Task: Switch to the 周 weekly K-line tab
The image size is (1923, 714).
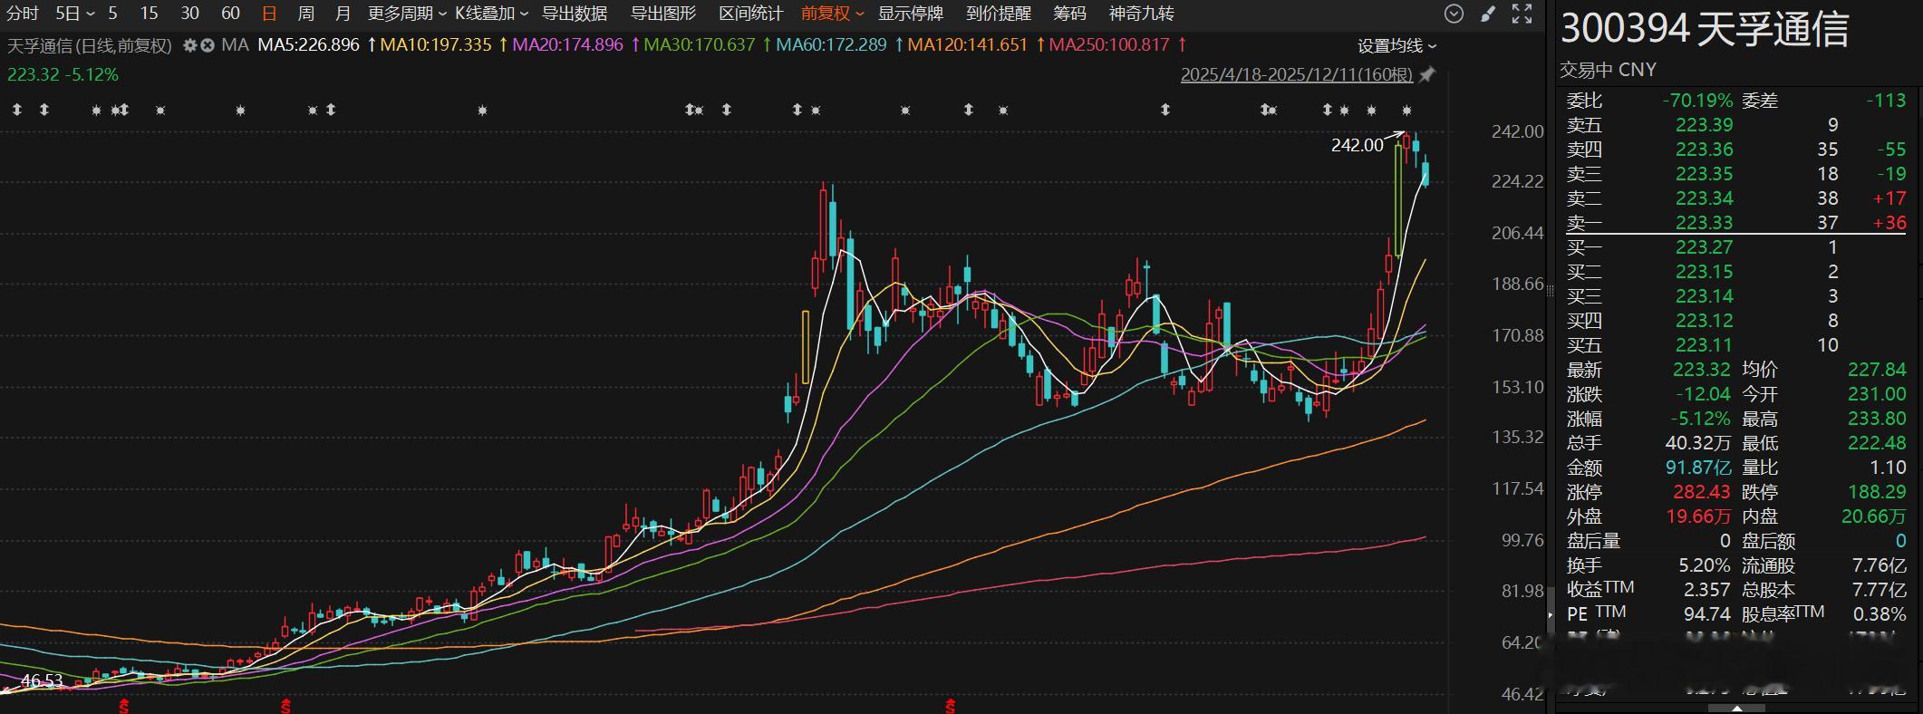Action: click(306, 14)
